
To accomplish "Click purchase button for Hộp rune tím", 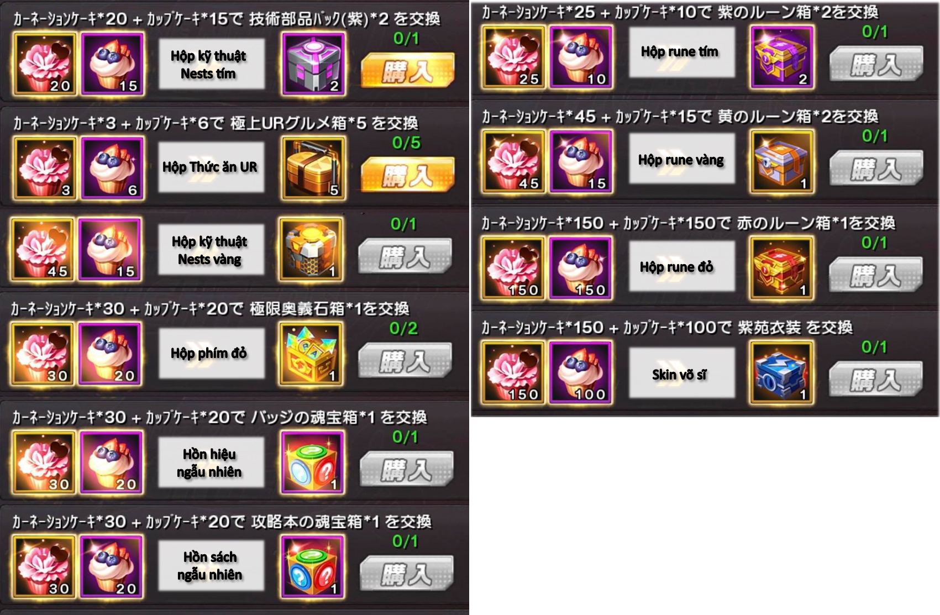I will click(876, 64).
